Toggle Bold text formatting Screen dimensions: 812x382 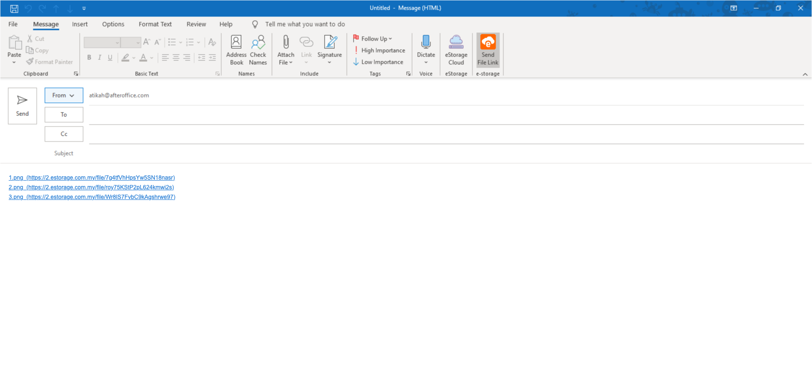89,57
